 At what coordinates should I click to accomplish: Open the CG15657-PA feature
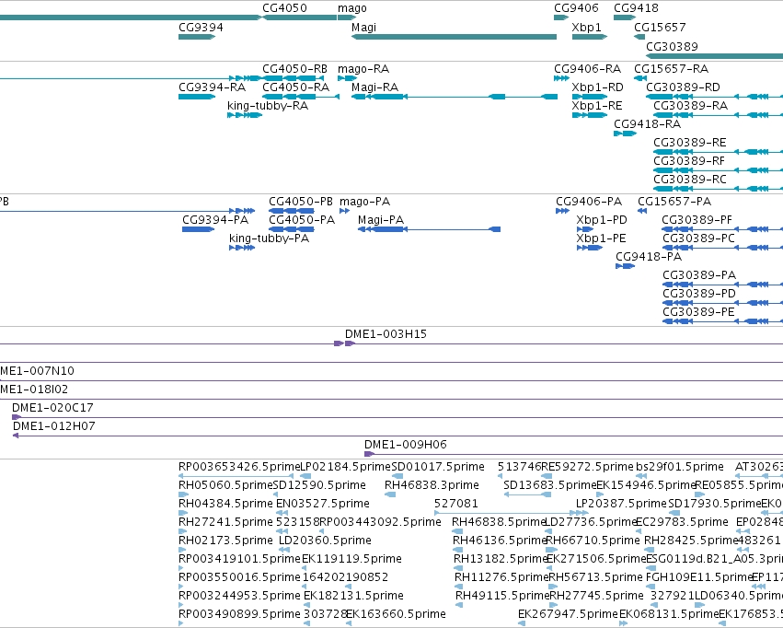coord(642,211)
